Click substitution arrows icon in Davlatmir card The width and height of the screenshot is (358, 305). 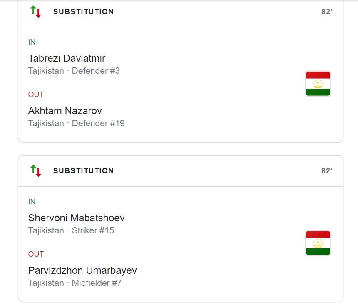[x=36, y=12]
